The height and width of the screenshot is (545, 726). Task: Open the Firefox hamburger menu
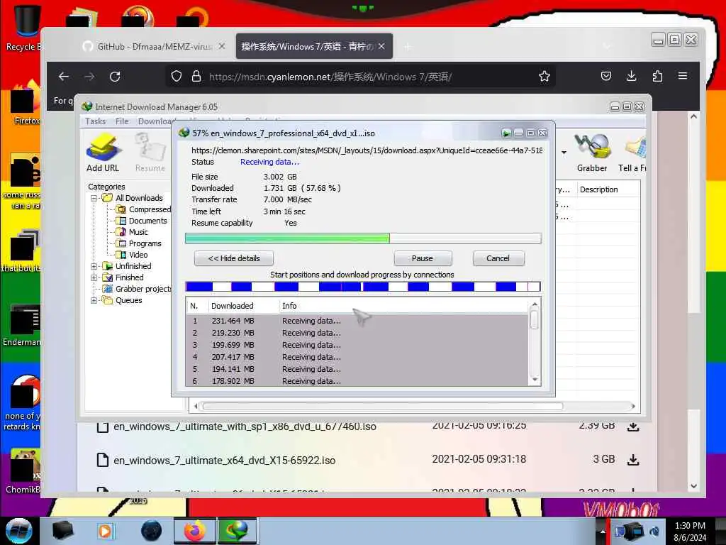[x=683, y=76]
